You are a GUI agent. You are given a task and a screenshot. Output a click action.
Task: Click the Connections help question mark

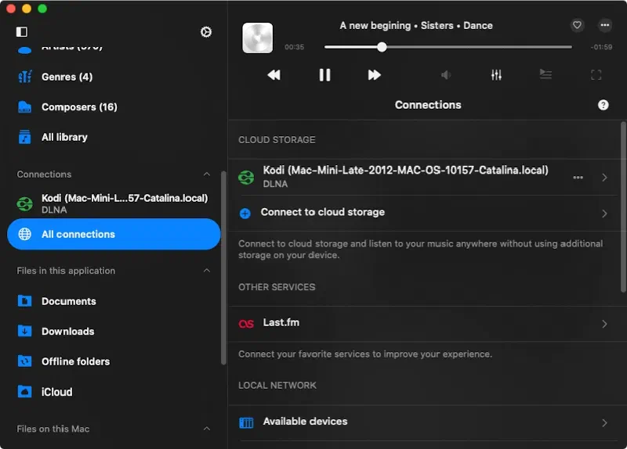point(603,105)
